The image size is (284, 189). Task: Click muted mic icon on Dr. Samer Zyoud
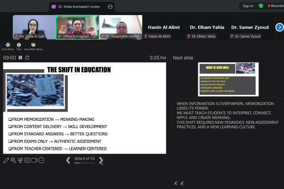click(x=232, y=36)
